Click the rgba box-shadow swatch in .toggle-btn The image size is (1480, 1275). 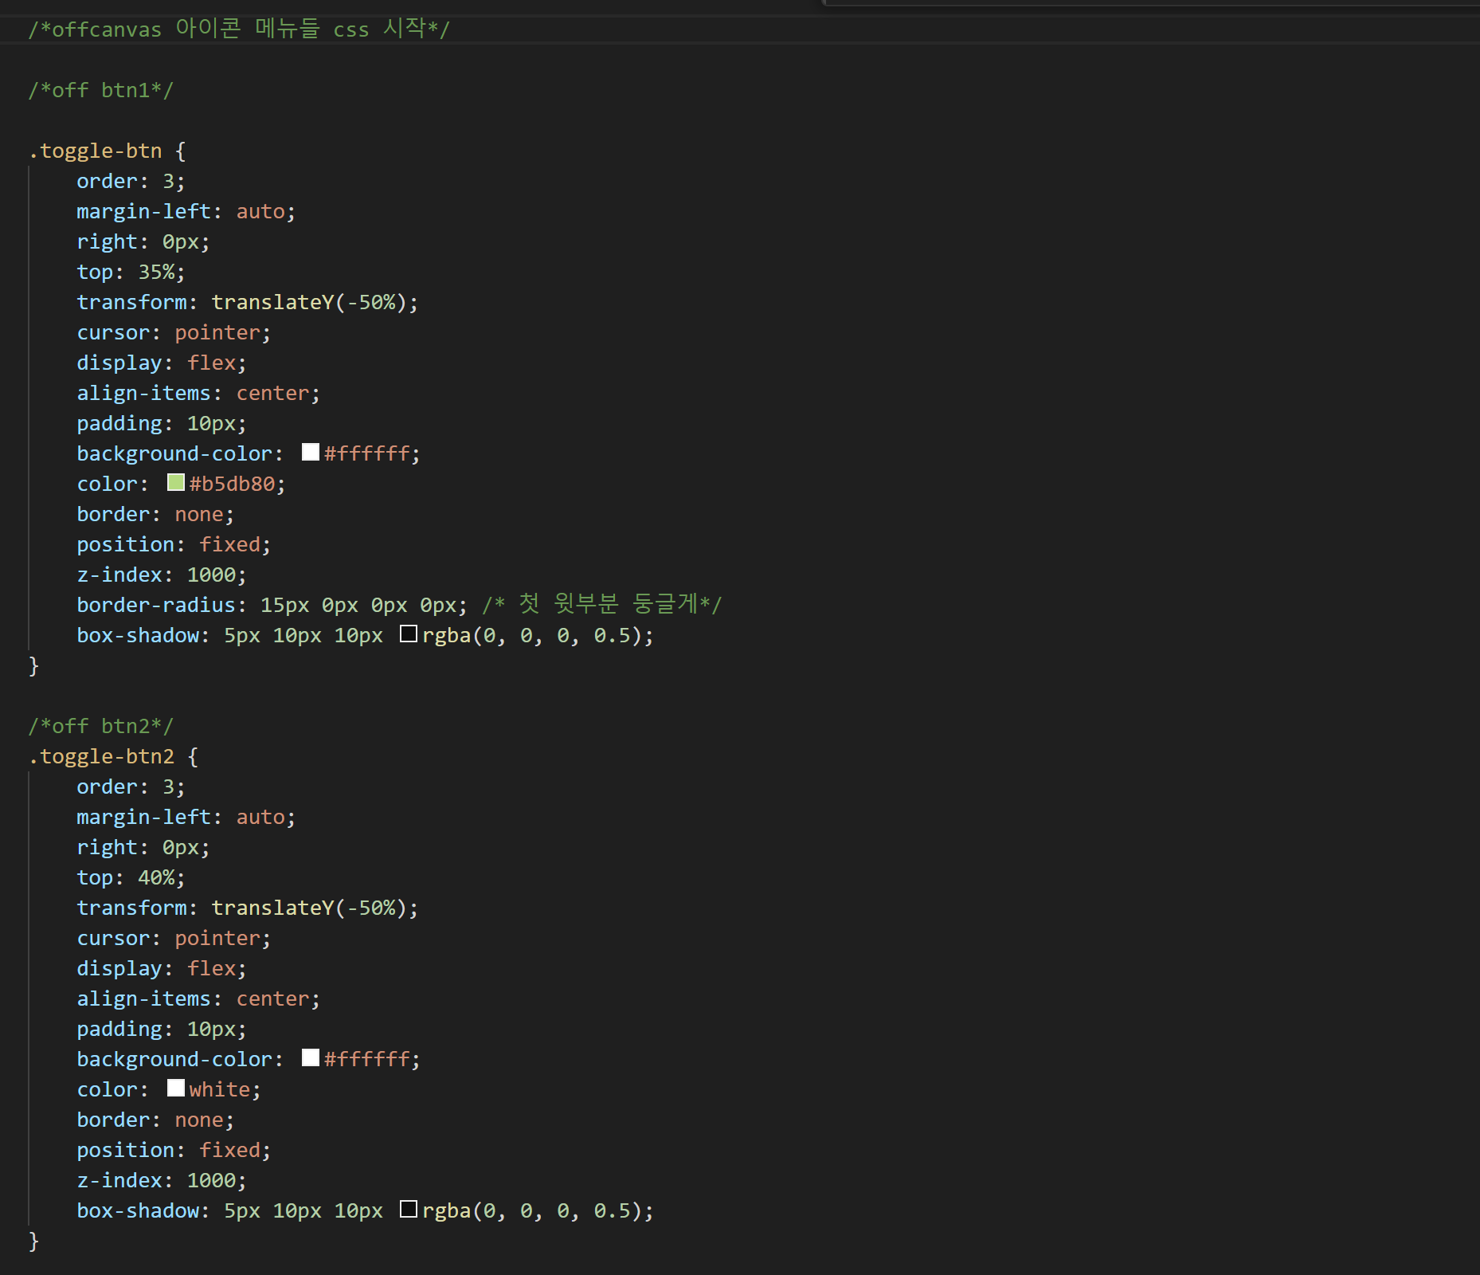click(x=409, y=634)
